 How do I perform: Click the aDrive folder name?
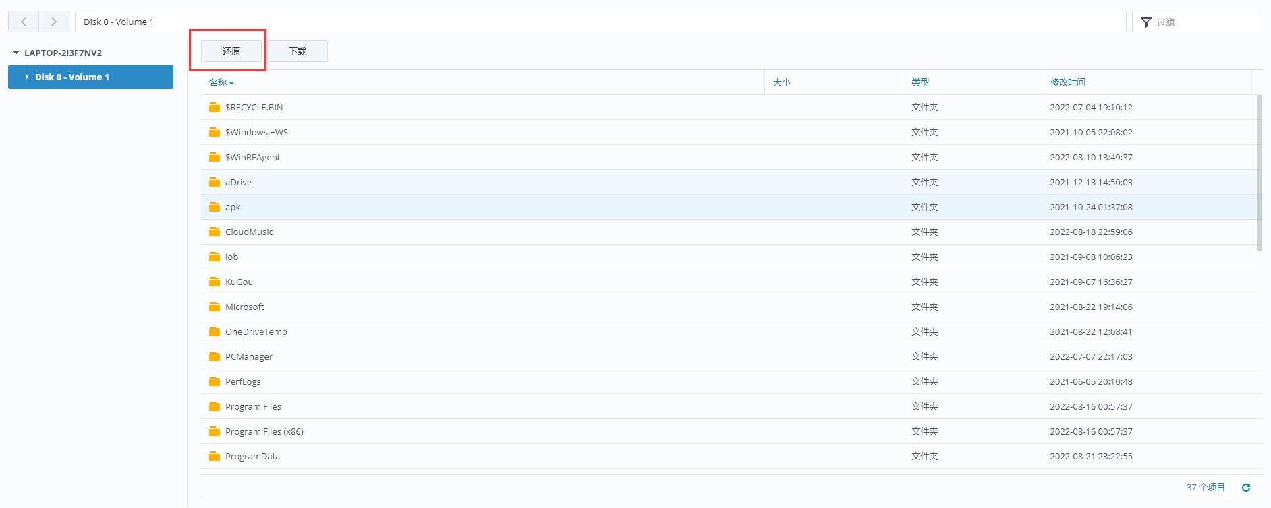coord(238,182)
